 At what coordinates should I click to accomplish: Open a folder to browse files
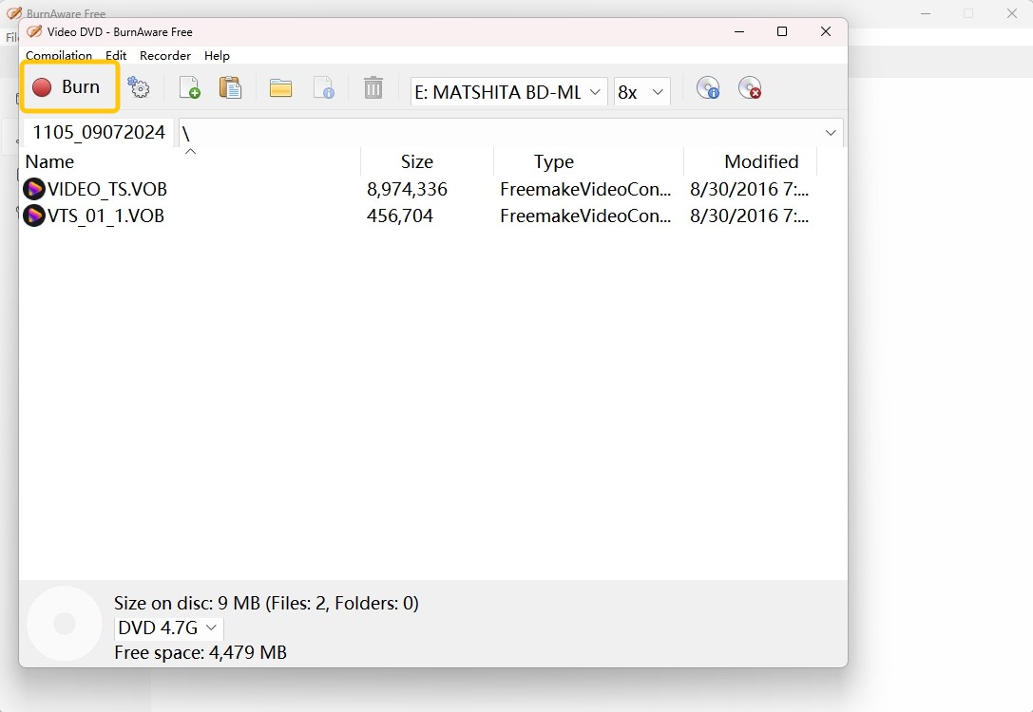click(x=281, y=87)
